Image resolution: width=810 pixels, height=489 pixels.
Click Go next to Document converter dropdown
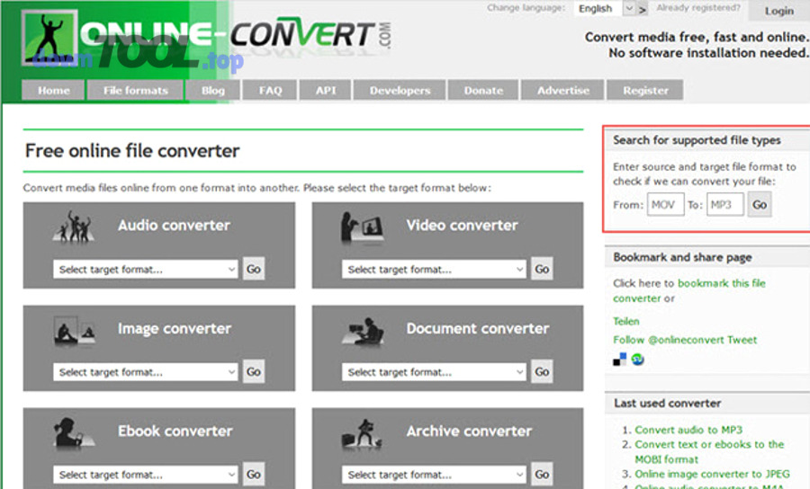pos(542,371)
